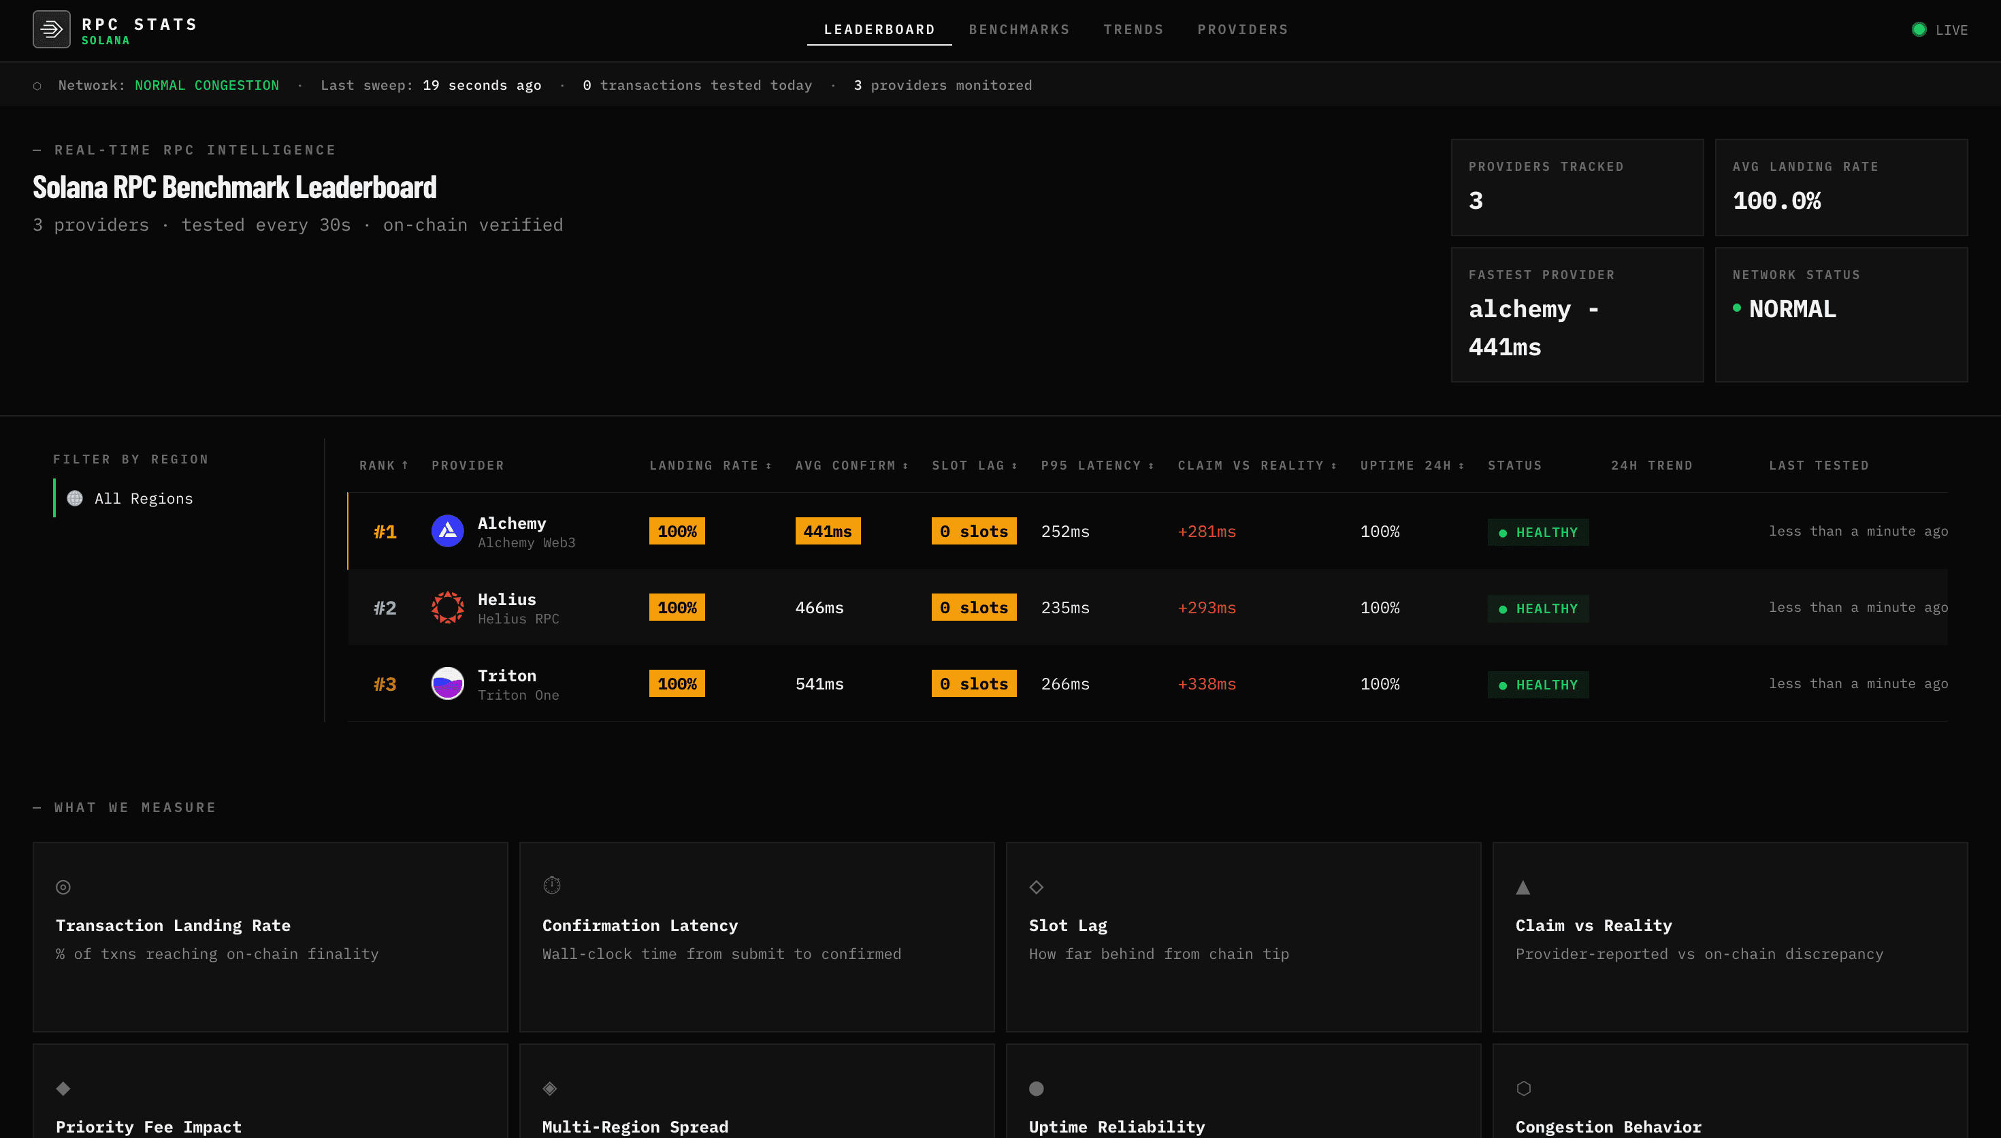This screenshot has width=2001, height=1138.
Task: Sort table by Slot Lag column
Action: 975,466
